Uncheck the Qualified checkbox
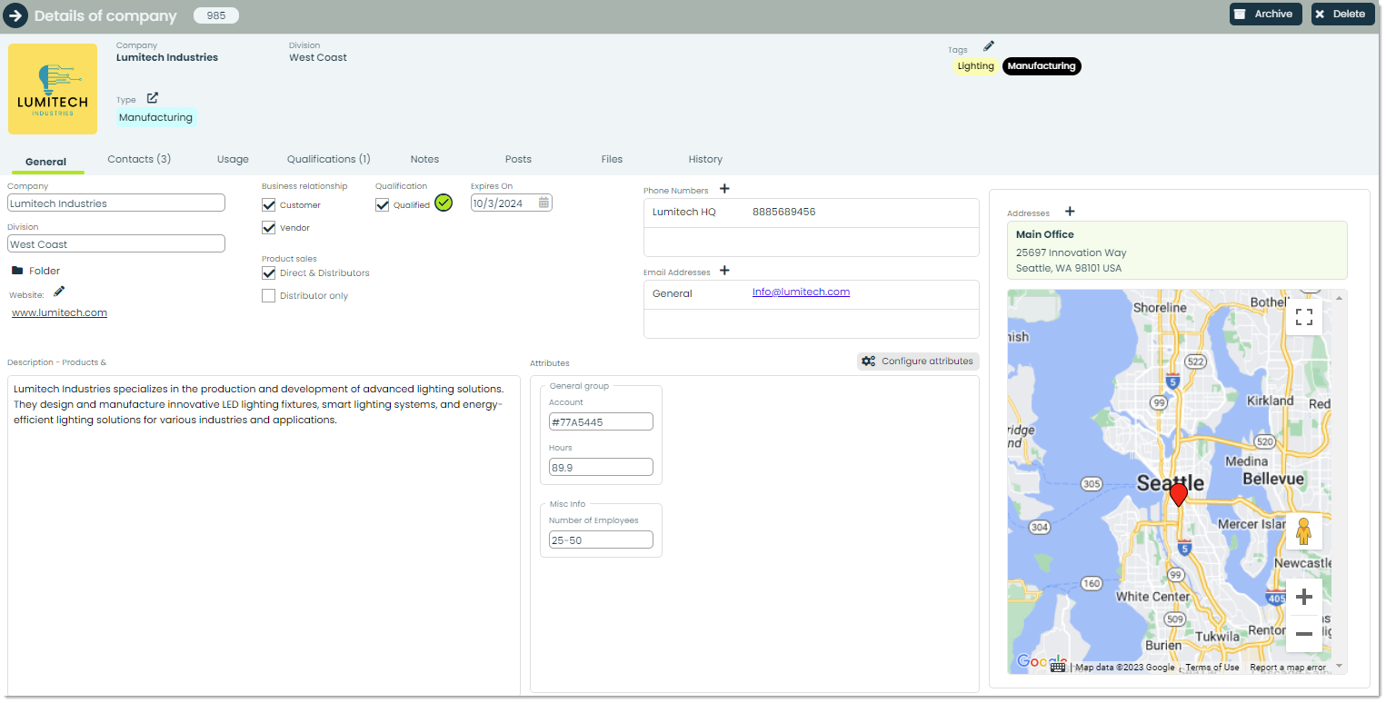 (x=383, y=205)
